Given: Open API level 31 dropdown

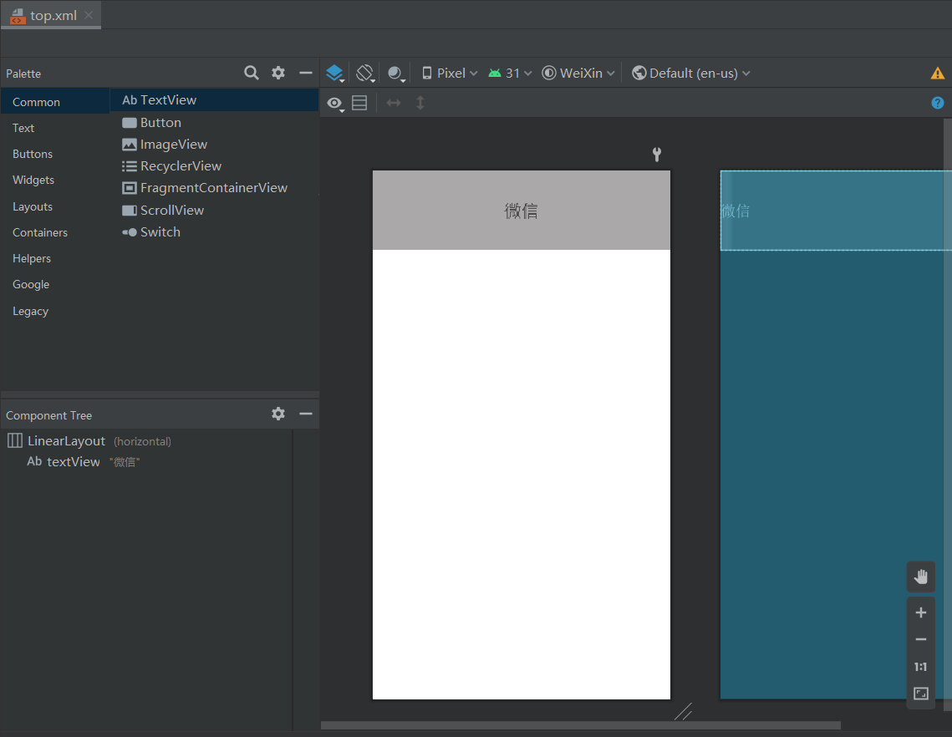Looking at the screenshot, I should point(510,73).
